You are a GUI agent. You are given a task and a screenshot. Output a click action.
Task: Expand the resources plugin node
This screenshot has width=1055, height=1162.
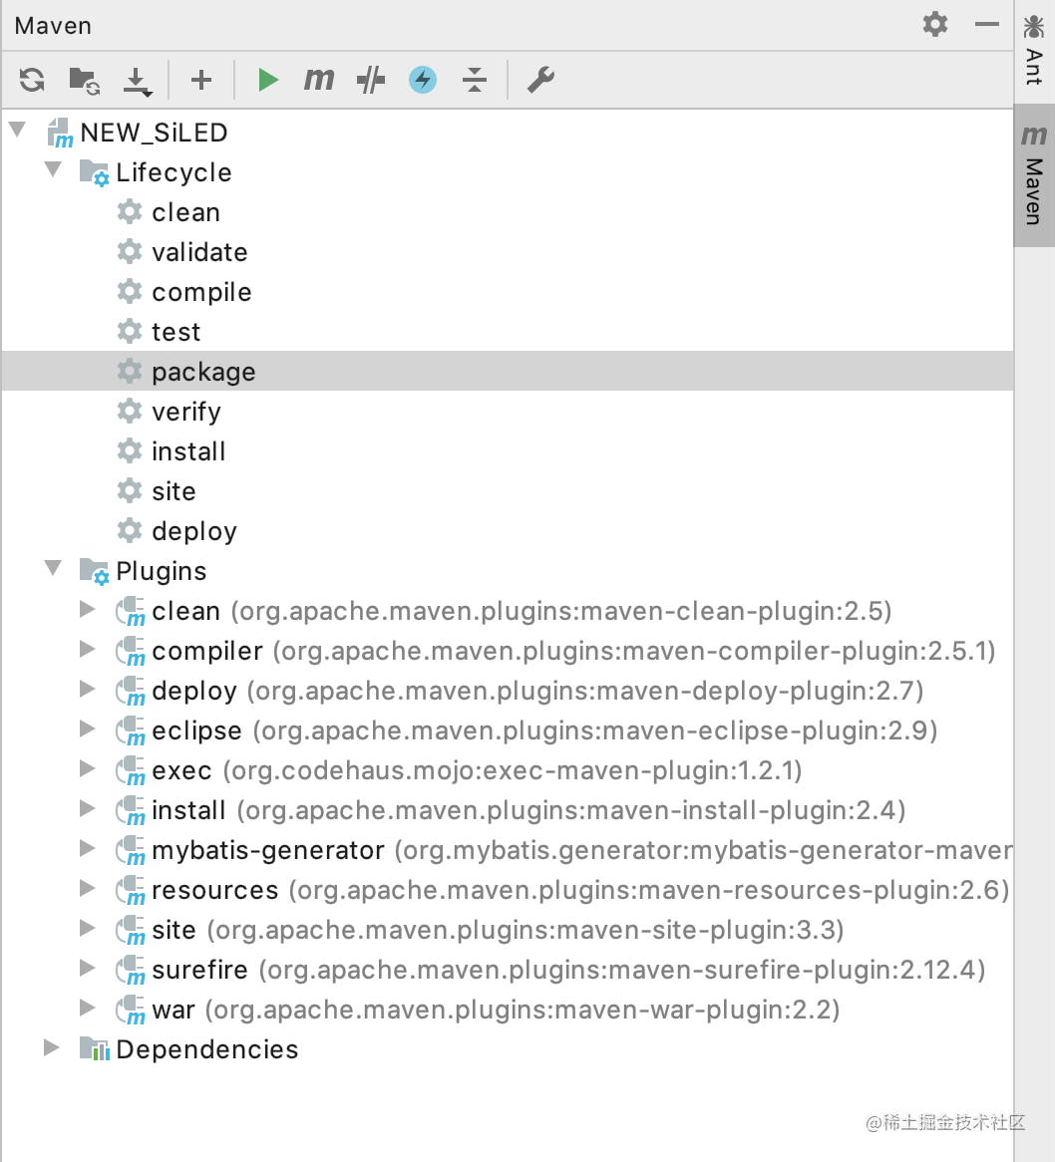(88, 888)
